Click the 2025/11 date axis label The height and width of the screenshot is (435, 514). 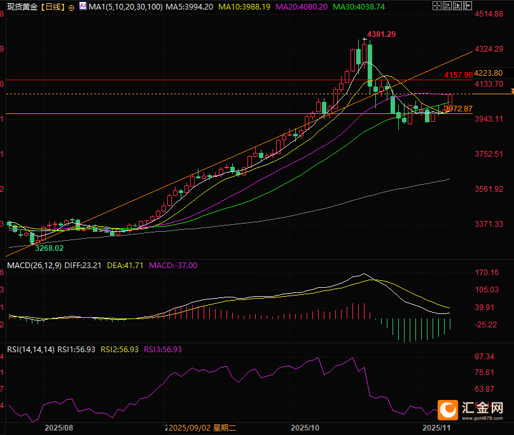(436, 428)
